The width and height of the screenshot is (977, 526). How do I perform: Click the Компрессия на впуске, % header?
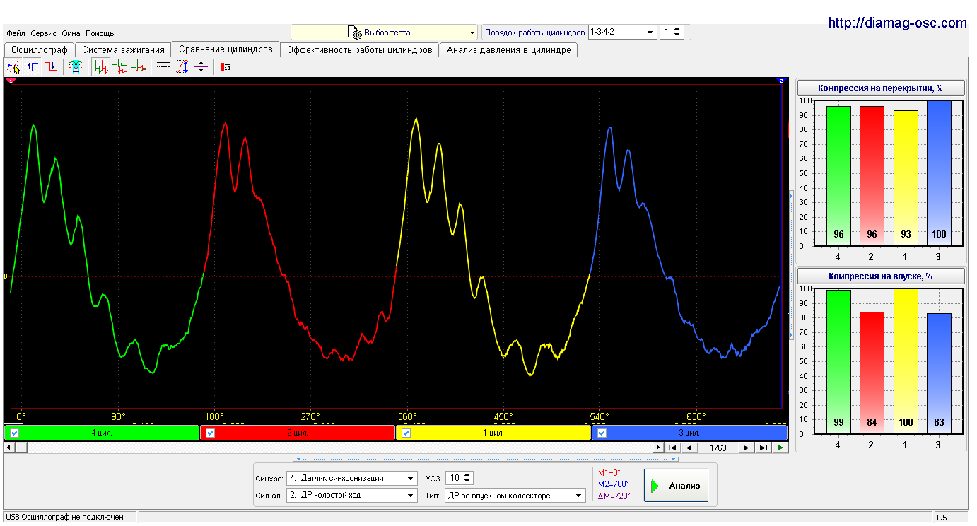tap(881, 276)
